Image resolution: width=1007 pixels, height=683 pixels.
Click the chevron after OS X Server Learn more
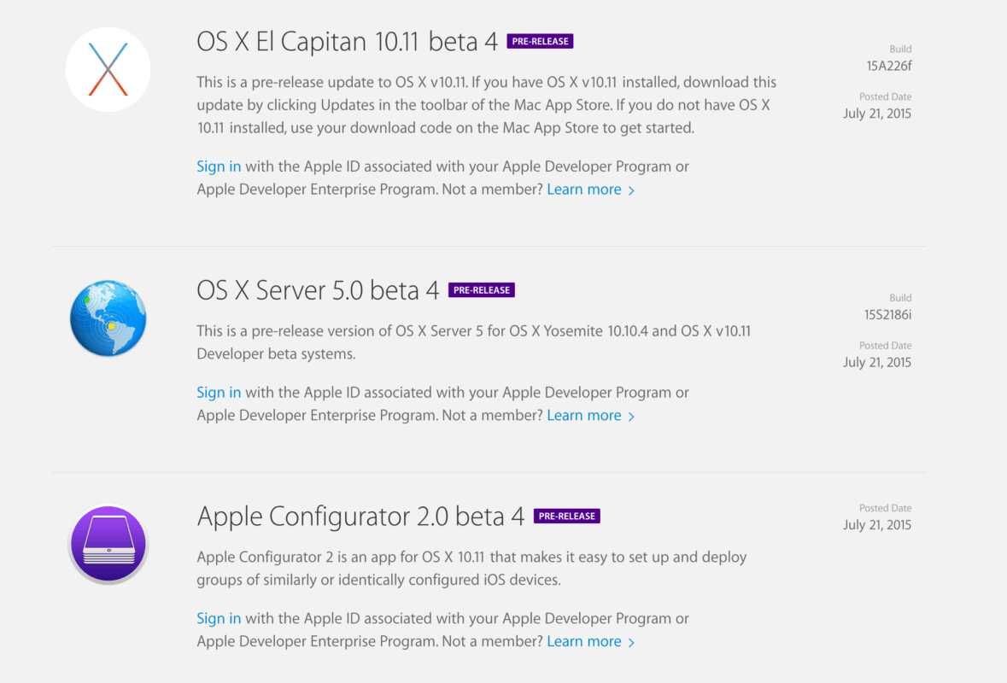631,417
